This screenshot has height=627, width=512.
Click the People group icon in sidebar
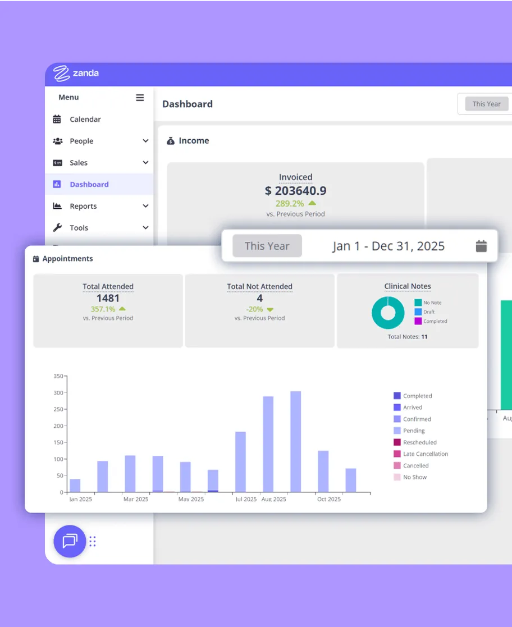[57, 141]
